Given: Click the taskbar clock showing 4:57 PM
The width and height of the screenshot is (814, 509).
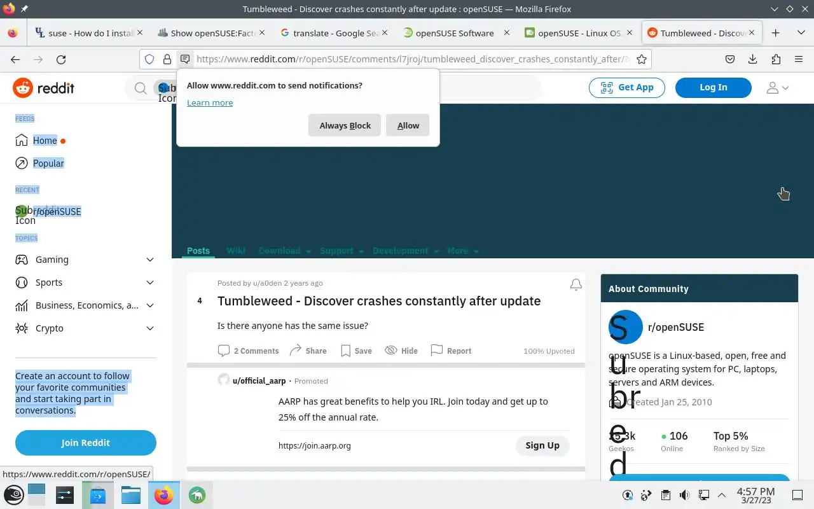Looking at the screenshot, I should (x=755, y=495).
